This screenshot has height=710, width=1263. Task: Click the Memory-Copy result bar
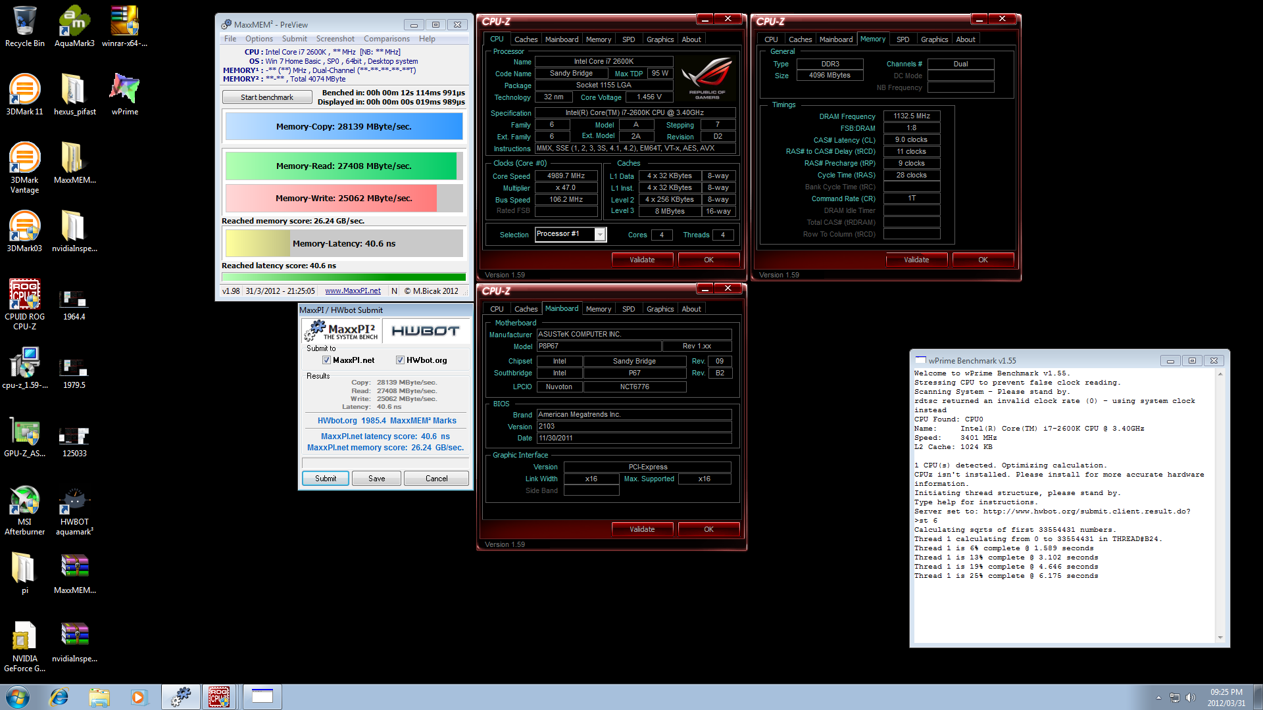point(344,126)
